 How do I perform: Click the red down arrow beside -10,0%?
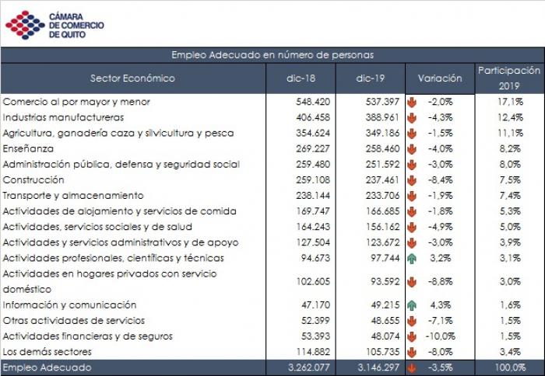click(412, 336)
